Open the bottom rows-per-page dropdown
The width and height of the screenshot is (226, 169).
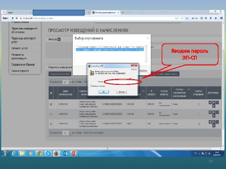[67, 133]
